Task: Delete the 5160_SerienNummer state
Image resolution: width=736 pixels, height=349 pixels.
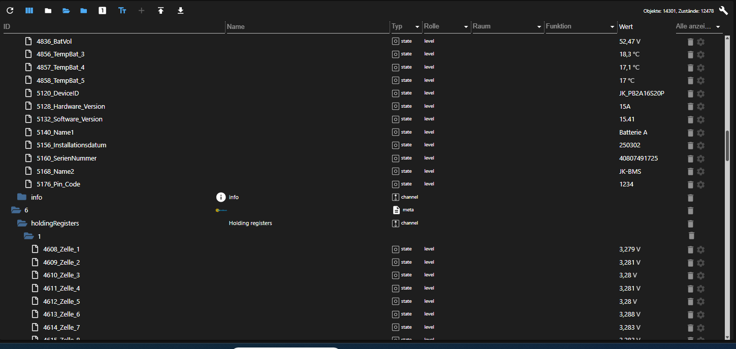Action: 690,158
